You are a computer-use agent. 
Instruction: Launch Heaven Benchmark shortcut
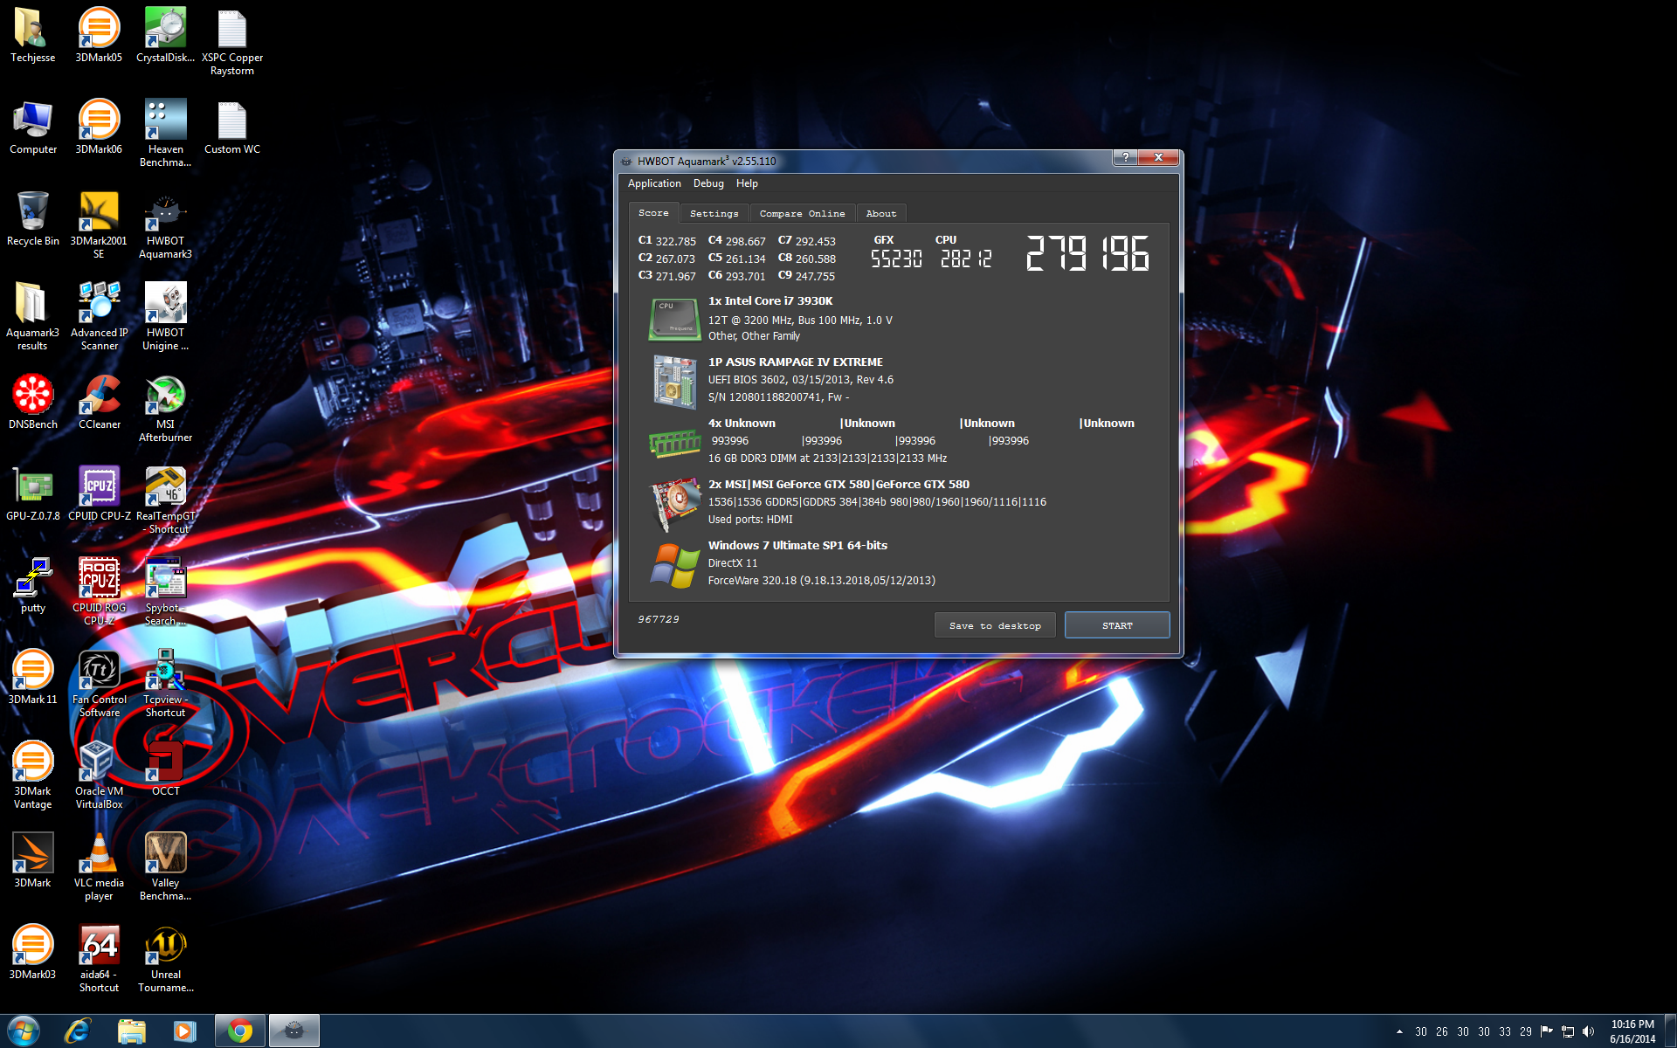coord(165,133)
